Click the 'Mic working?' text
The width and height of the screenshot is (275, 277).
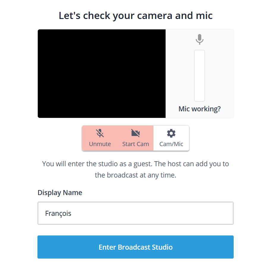[199, 109]
